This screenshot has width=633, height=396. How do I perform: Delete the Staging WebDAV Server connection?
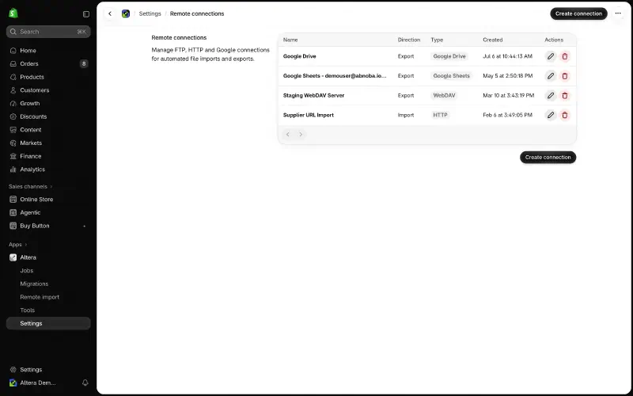565,96
